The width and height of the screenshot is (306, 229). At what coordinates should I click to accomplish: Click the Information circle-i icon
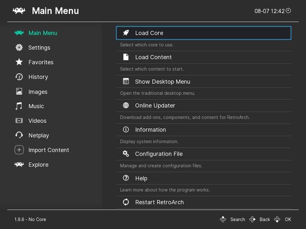[126, 129]
